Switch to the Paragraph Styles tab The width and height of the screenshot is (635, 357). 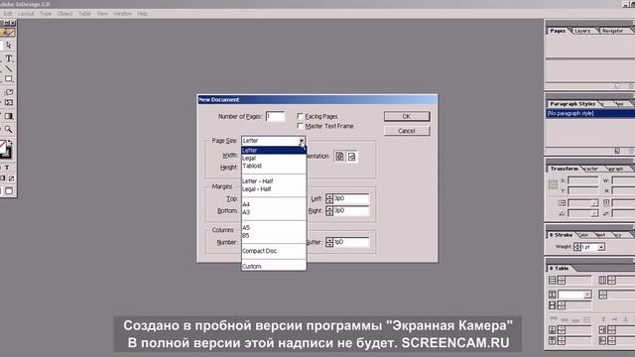click(x=572, y=104)
